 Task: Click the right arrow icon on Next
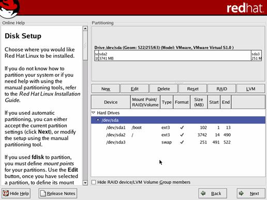pos(241,193)
